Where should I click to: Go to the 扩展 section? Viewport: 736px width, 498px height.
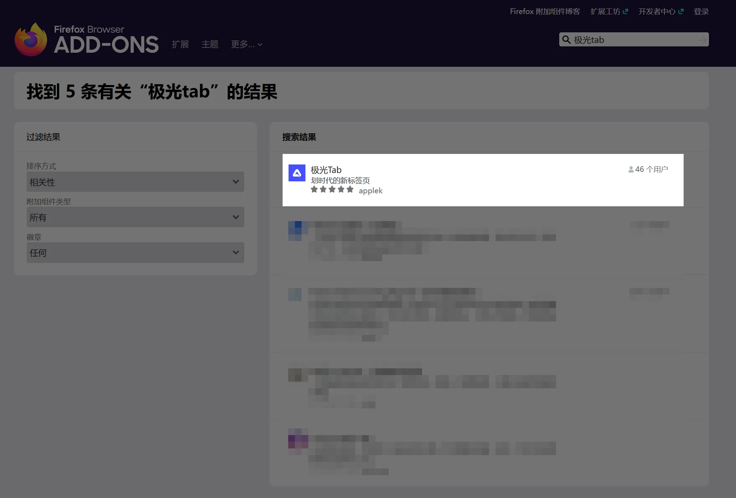[x=180, y=44]
